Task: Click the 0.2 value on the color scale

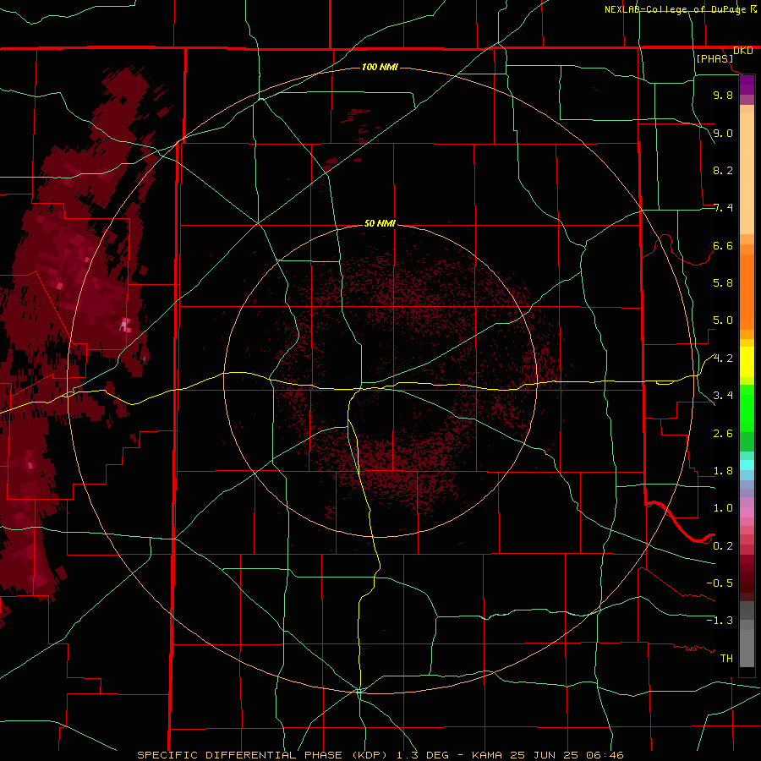Action: (723, 546)
